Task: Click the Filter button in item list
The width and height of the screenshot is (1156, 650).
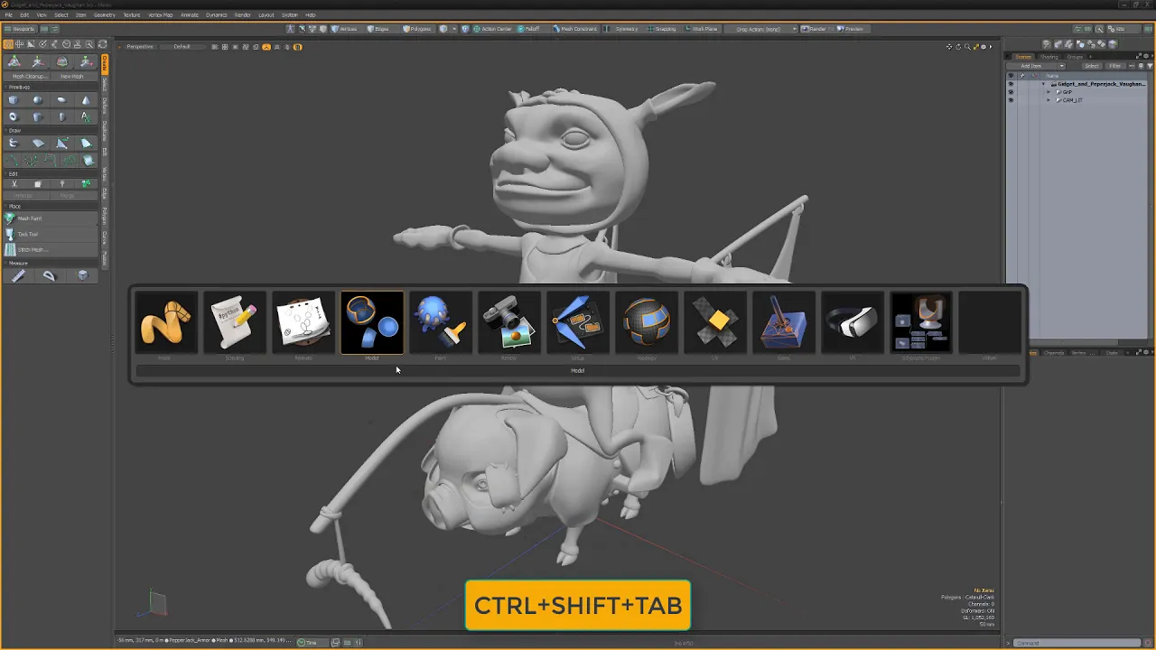Action: [1115, 66]
